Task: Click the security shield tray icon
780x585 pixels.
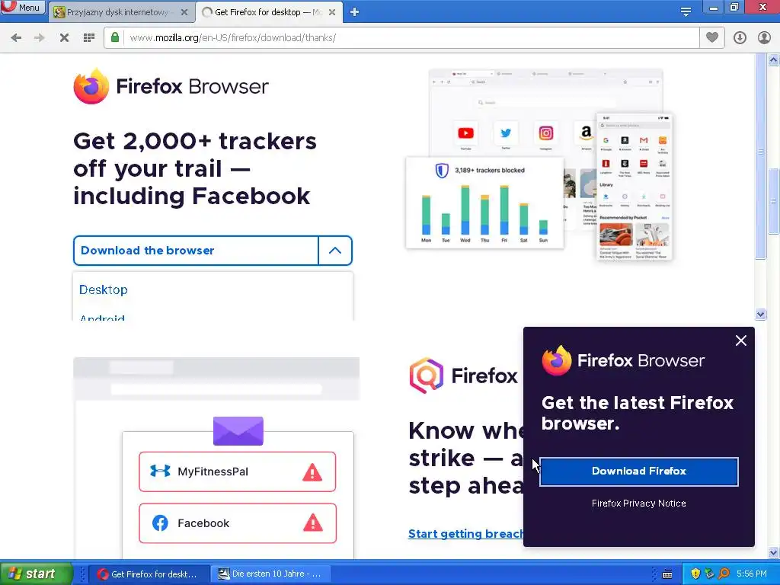Action: point(695,574)
